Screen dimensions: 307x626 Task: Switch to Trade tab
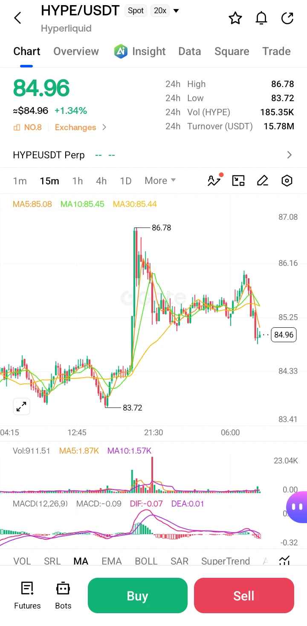point(276,51)
